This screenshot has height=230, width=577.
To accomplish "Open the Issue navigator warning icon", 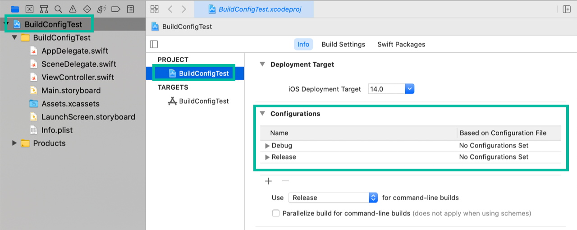I will tap(73, 9).
